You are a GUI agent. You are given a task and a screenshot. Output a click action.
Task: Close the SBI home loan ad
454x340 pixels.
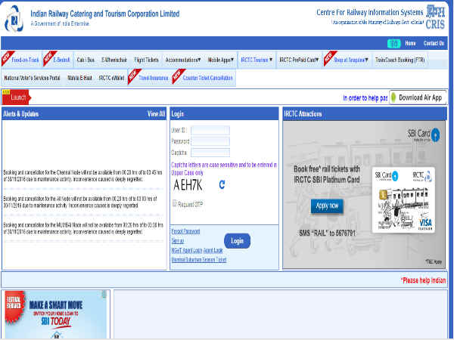click(x=104, y=295)
